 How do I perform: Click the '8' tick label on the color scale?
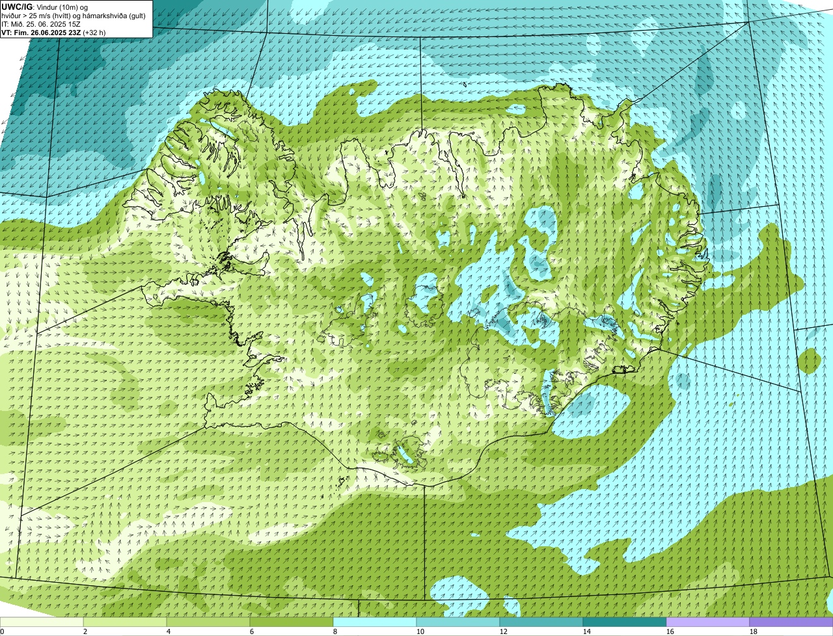click(x=335, y=631)
